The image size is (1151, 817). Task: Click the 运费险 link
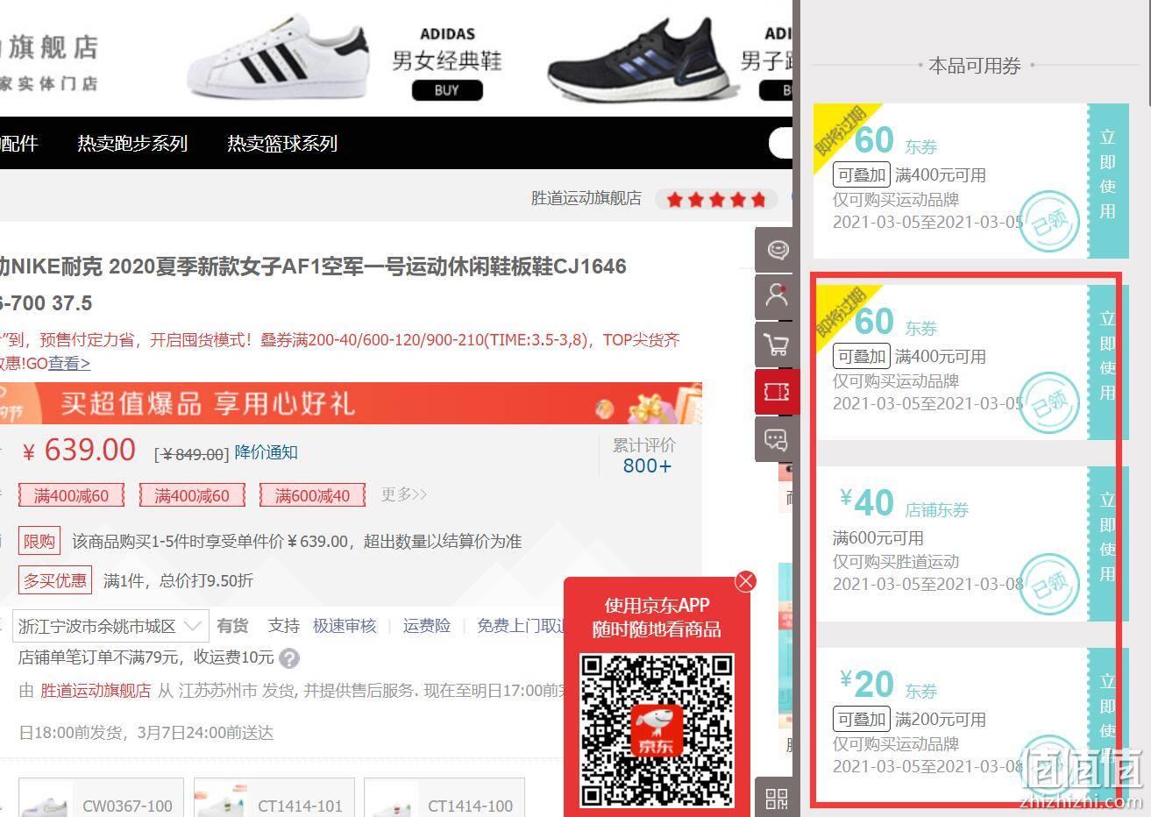tap(427, 626)
